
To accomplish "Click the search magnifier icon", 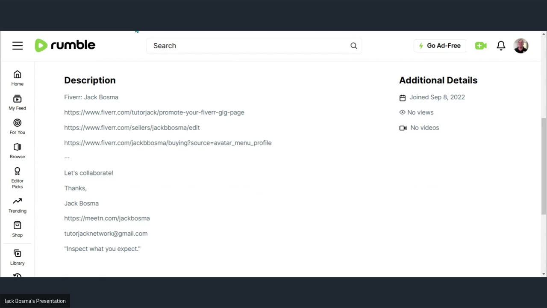I will tap(353, 46).
